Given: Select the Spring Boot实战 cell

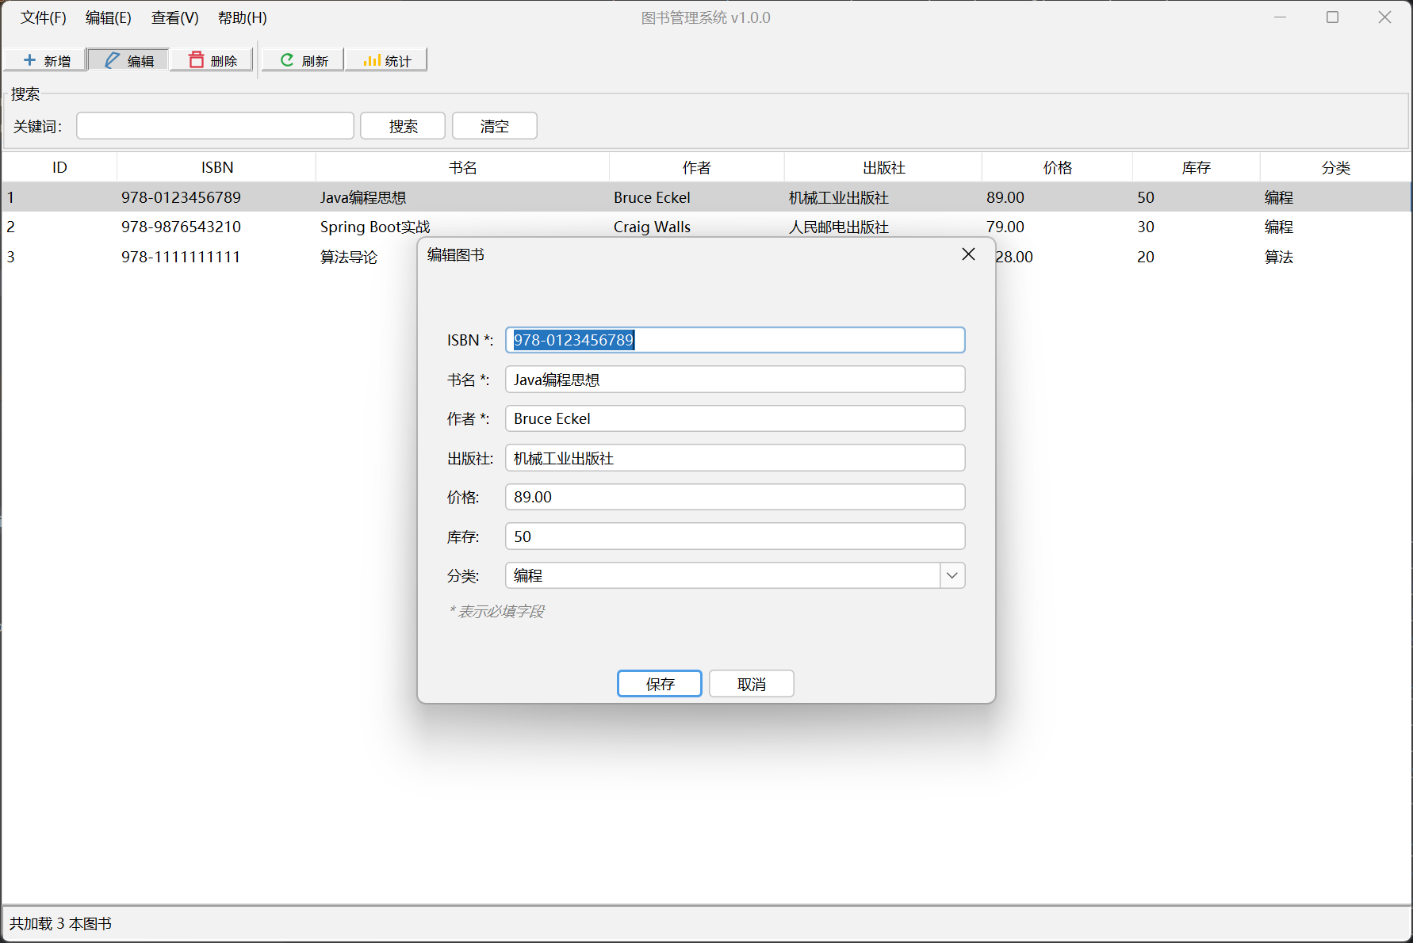Looking at the screenshot, I should [375, 227].
